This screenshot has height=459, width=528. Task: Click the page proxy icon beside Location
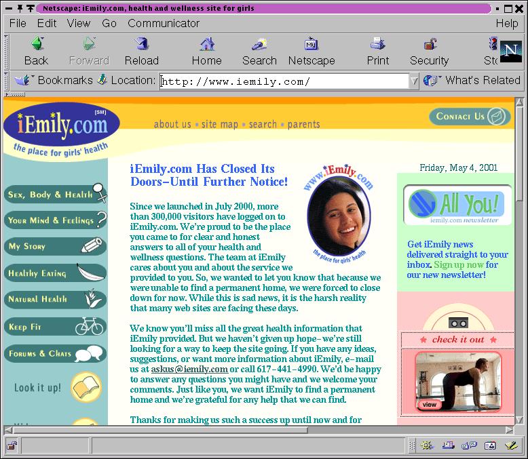[102, 80]
